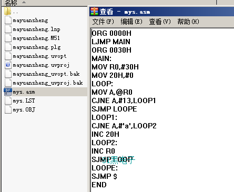Click the file name mayuansheng.M51
The width and height of the screenshot is (234, 192).
(36, 38)
